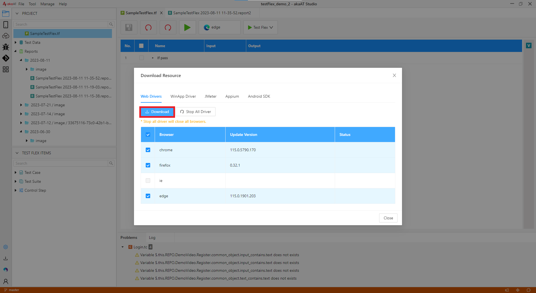The image size is (536, 293).
Task: Uncheck the chrome driver checkbox
Action: coord(148,150)
